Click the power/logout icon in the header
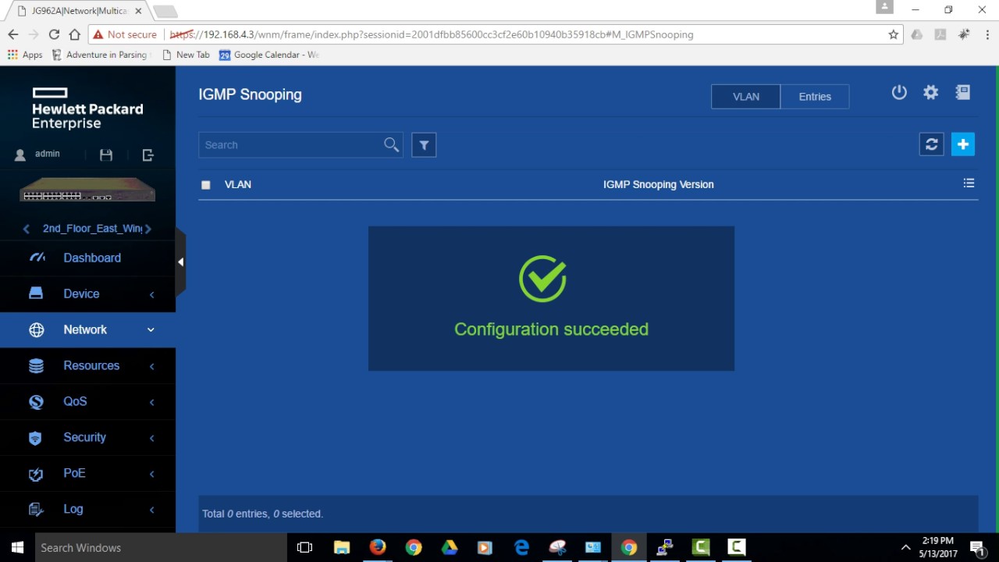Image resolution: width=999 pixels, height=562 pixels. (x=899, y=92)
